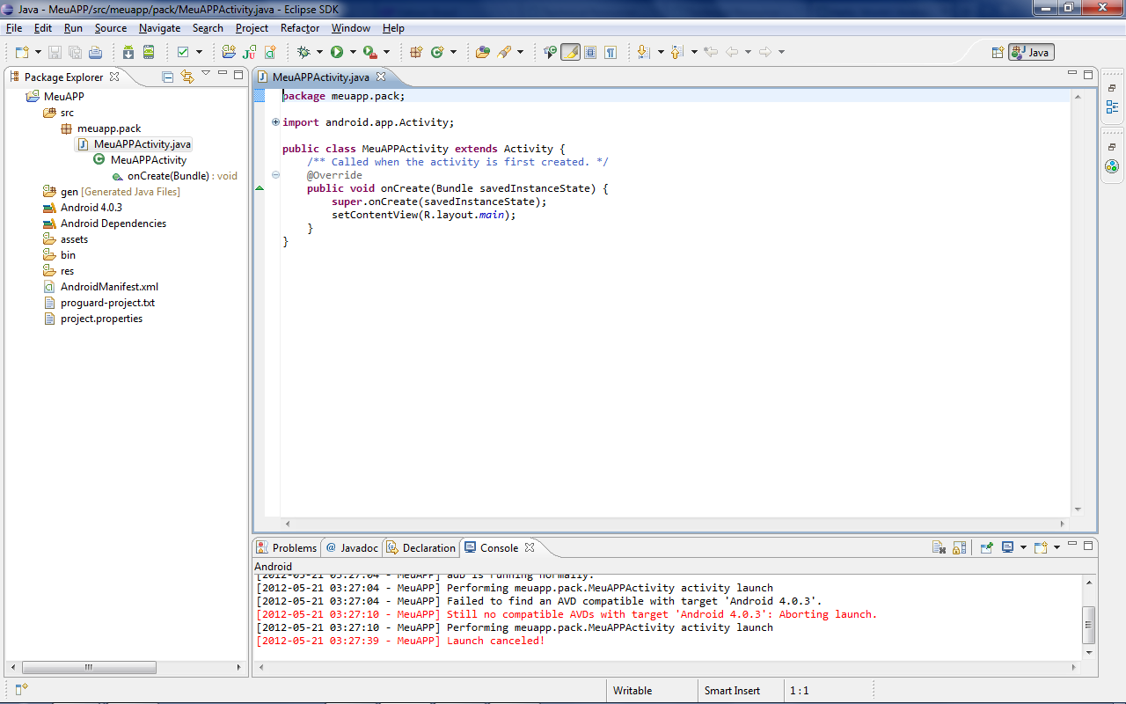Open the New Java Class dropdown arrow
Viewport: 1126px width, 704px height.
click(453, 52)
